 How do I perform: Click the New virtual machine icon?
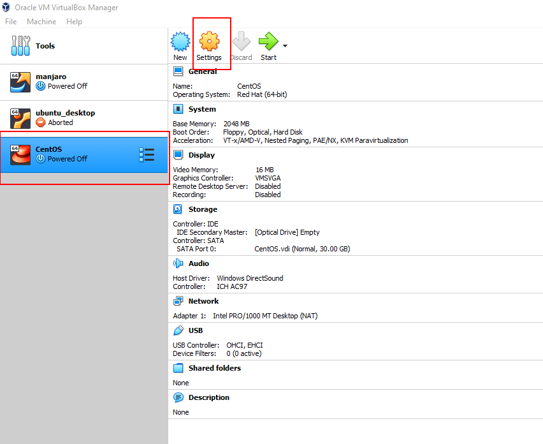[180, 41]
